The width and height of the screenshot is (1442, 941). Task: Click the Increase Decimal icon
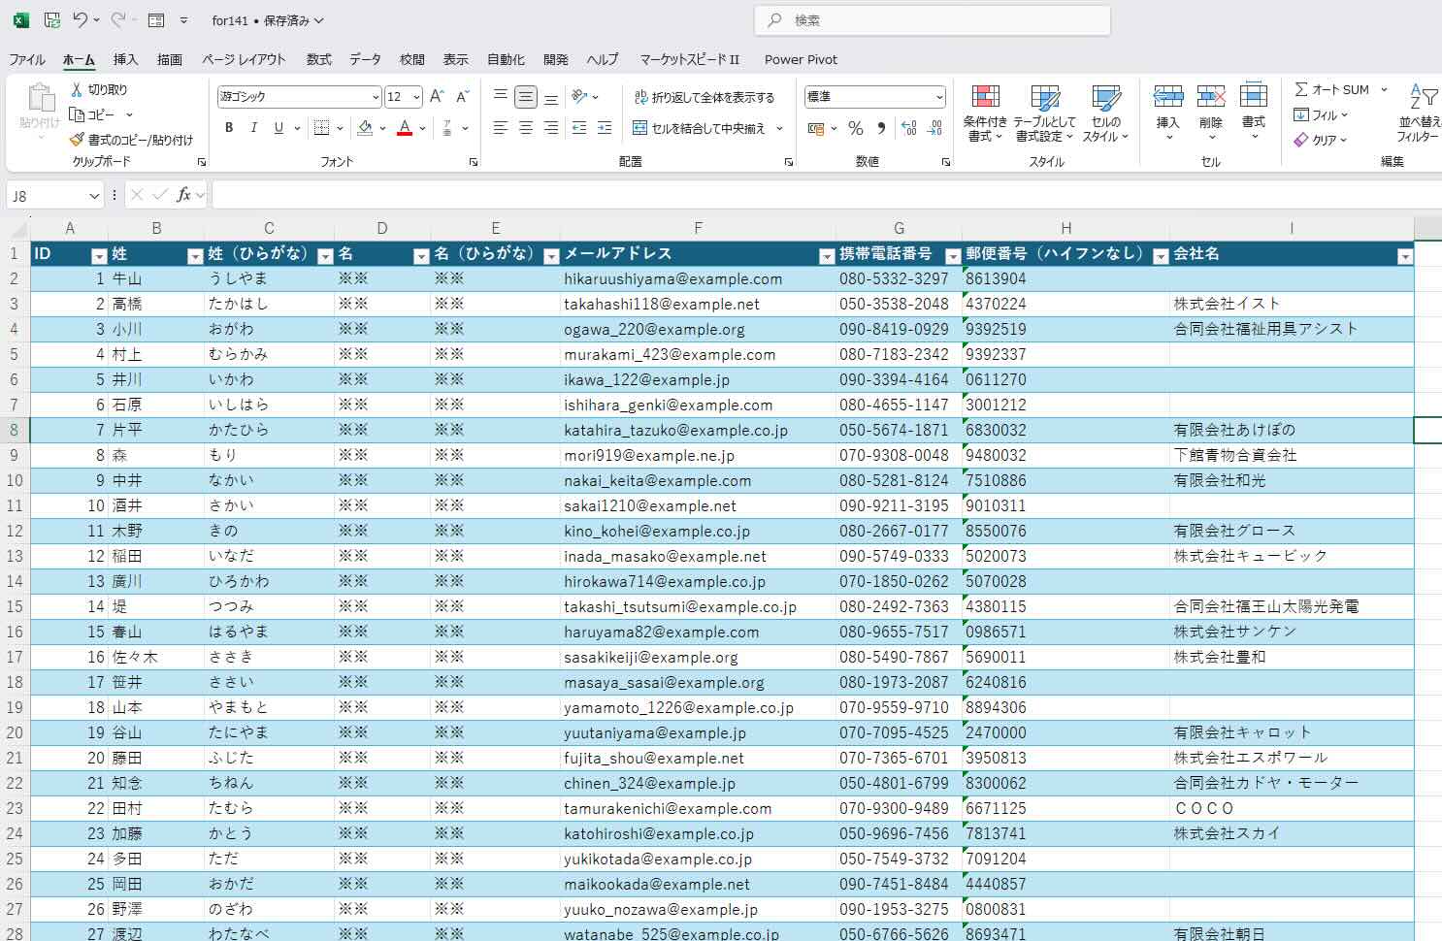(x=909, y=128)
